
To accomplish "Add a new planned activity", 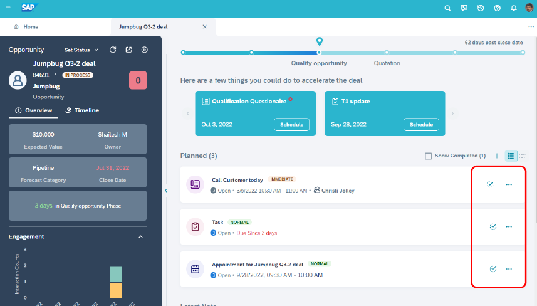I will pos(497,156).
